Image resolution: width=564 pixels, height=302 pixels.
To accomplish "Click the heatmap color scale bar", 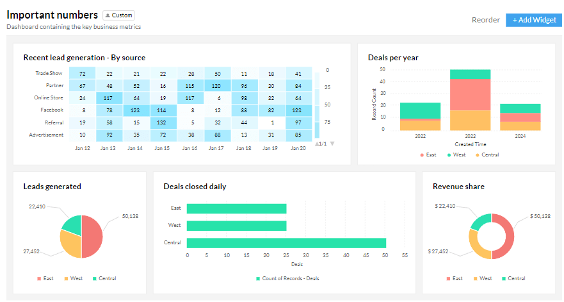I will 317,105.
